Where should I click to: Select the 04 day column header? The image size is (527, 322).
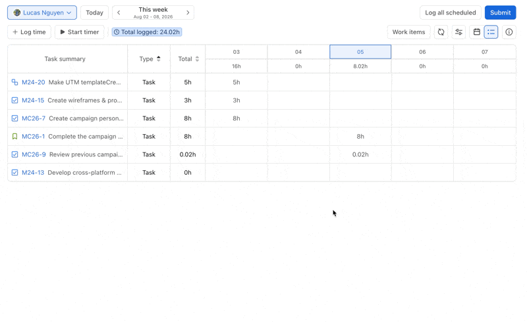coord(298,52)
